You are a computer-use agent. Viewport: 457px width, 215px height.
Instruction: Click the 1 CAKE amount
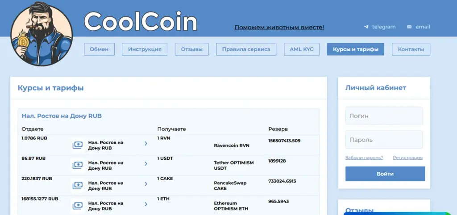[x=165, y=178]
